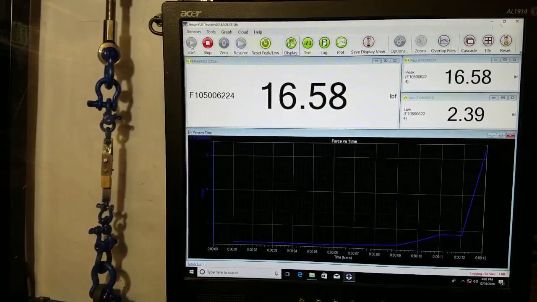
Task: Stop the data recording
Action: pos(208,46)
